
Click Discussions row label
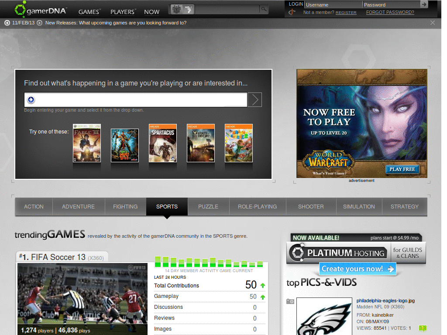pyautogui.click(x=168, y=307)
